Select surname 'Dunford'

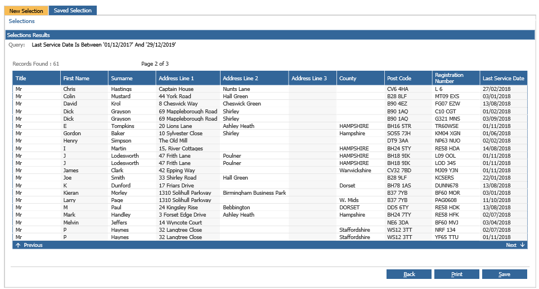(120, 186)
